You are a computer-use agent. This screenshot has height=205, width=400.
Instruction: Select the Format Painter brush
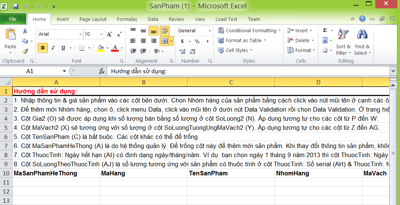click(25, 51)
